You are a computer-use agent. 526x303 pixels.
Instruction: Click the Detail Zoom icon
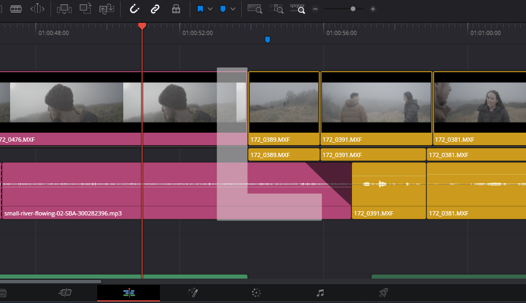tap(276, 9)
